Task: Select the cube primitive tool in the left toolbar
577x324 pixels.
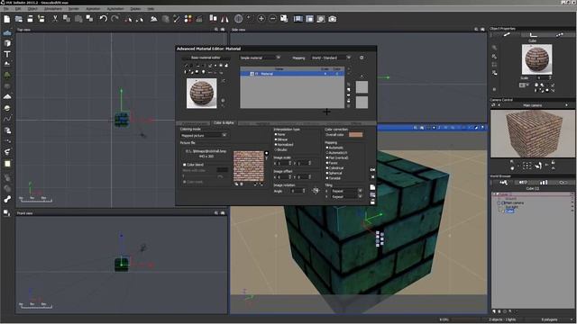Action: [7, 43]
